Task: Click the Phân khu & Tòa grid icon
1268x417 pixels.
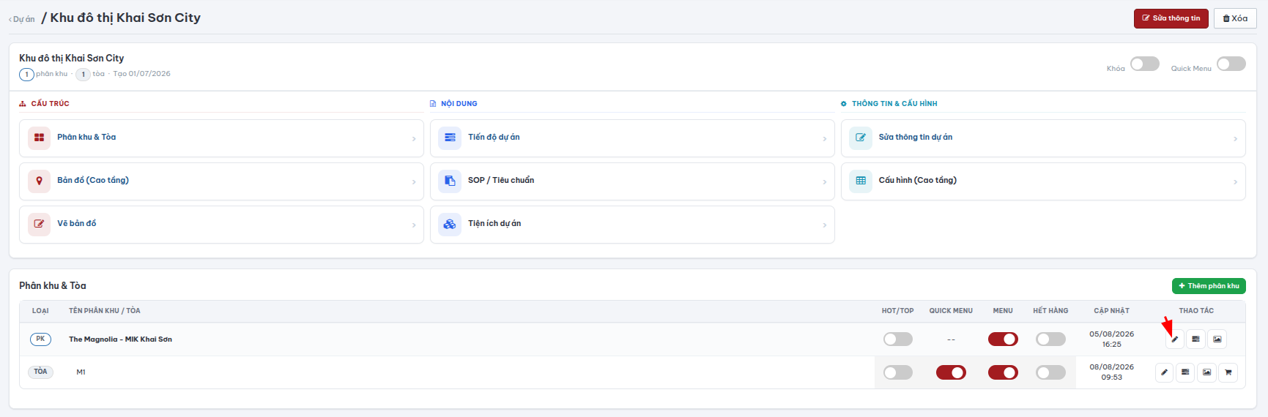Action: [39, 138]
